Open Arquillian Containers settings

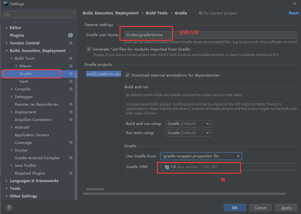point(33,120)
